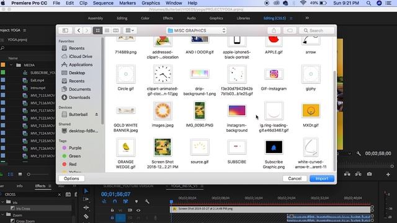Switch to the Effects panel tab
Screen dimensions: 397x223
[40, 186]
